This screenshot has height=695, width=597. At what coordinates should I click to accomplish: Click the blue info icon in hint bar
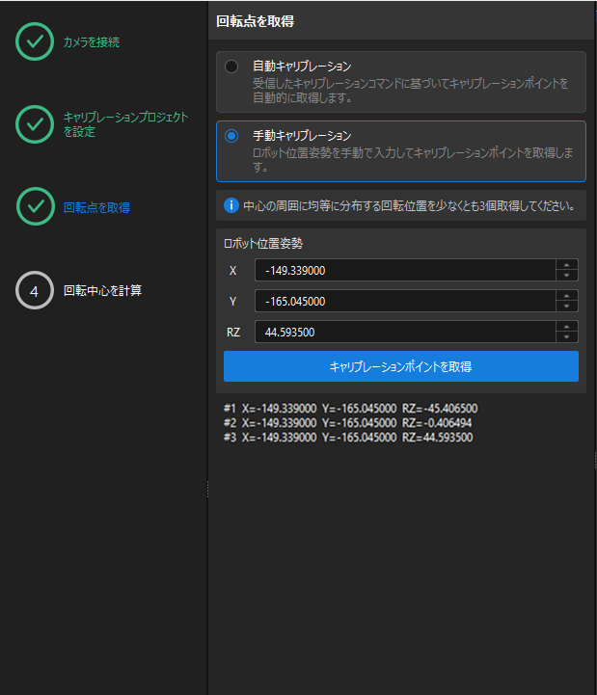coord(231,205)
